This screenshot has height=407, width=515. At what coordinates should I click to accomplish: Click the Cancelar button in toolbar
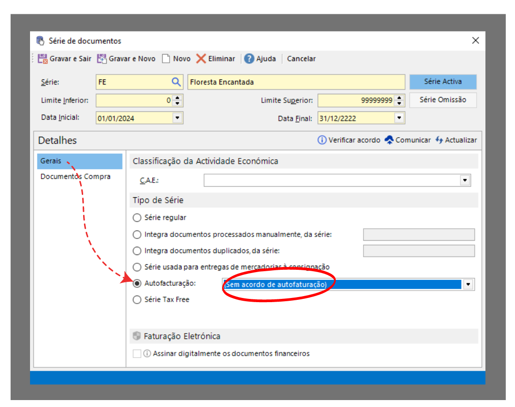pyautogui.click(x=301, y=59)
